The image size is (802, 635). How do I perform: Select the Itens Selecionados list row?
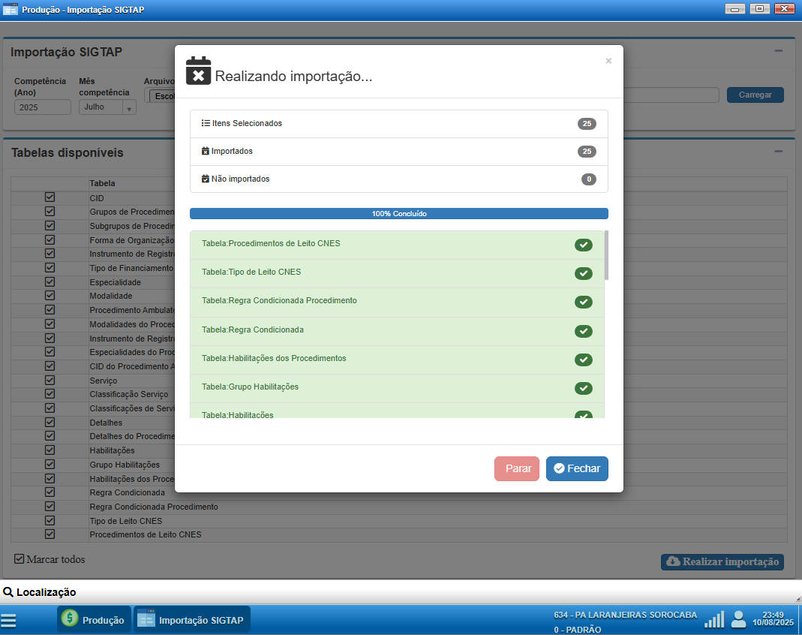pos(398,124)
